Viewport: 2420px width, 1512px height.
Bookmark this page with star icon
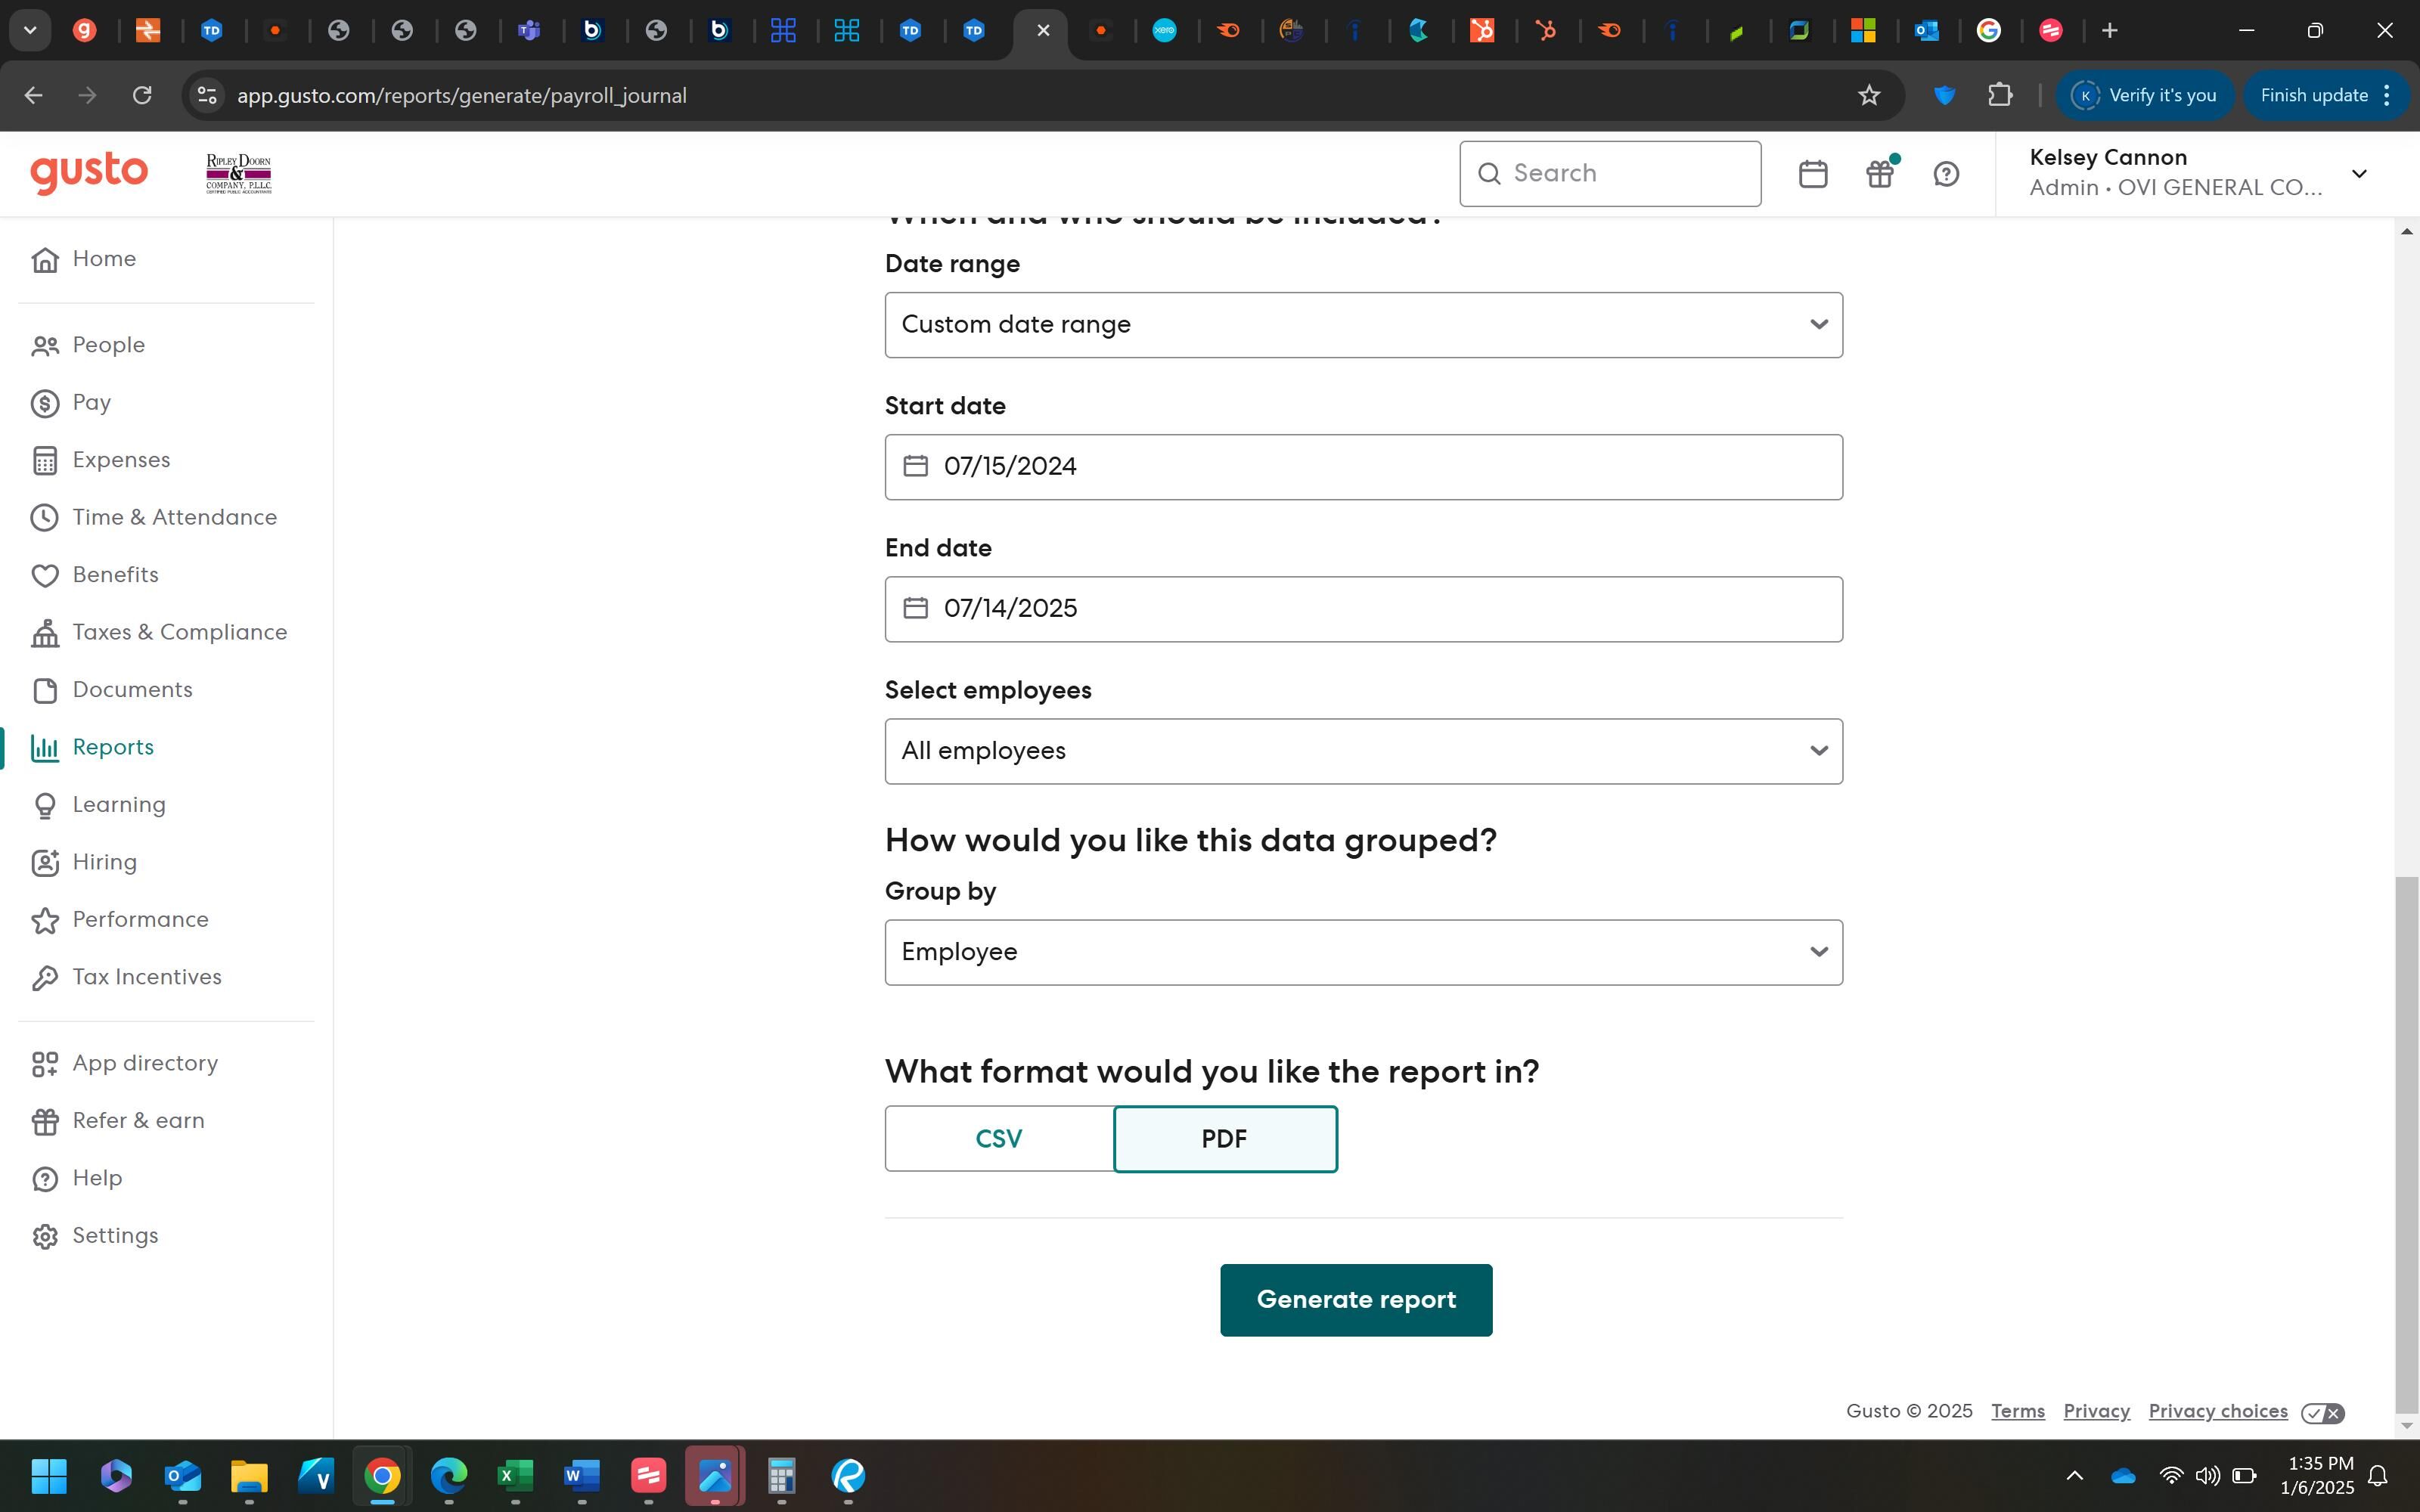pyautogui.click(x=1868, y=95)
